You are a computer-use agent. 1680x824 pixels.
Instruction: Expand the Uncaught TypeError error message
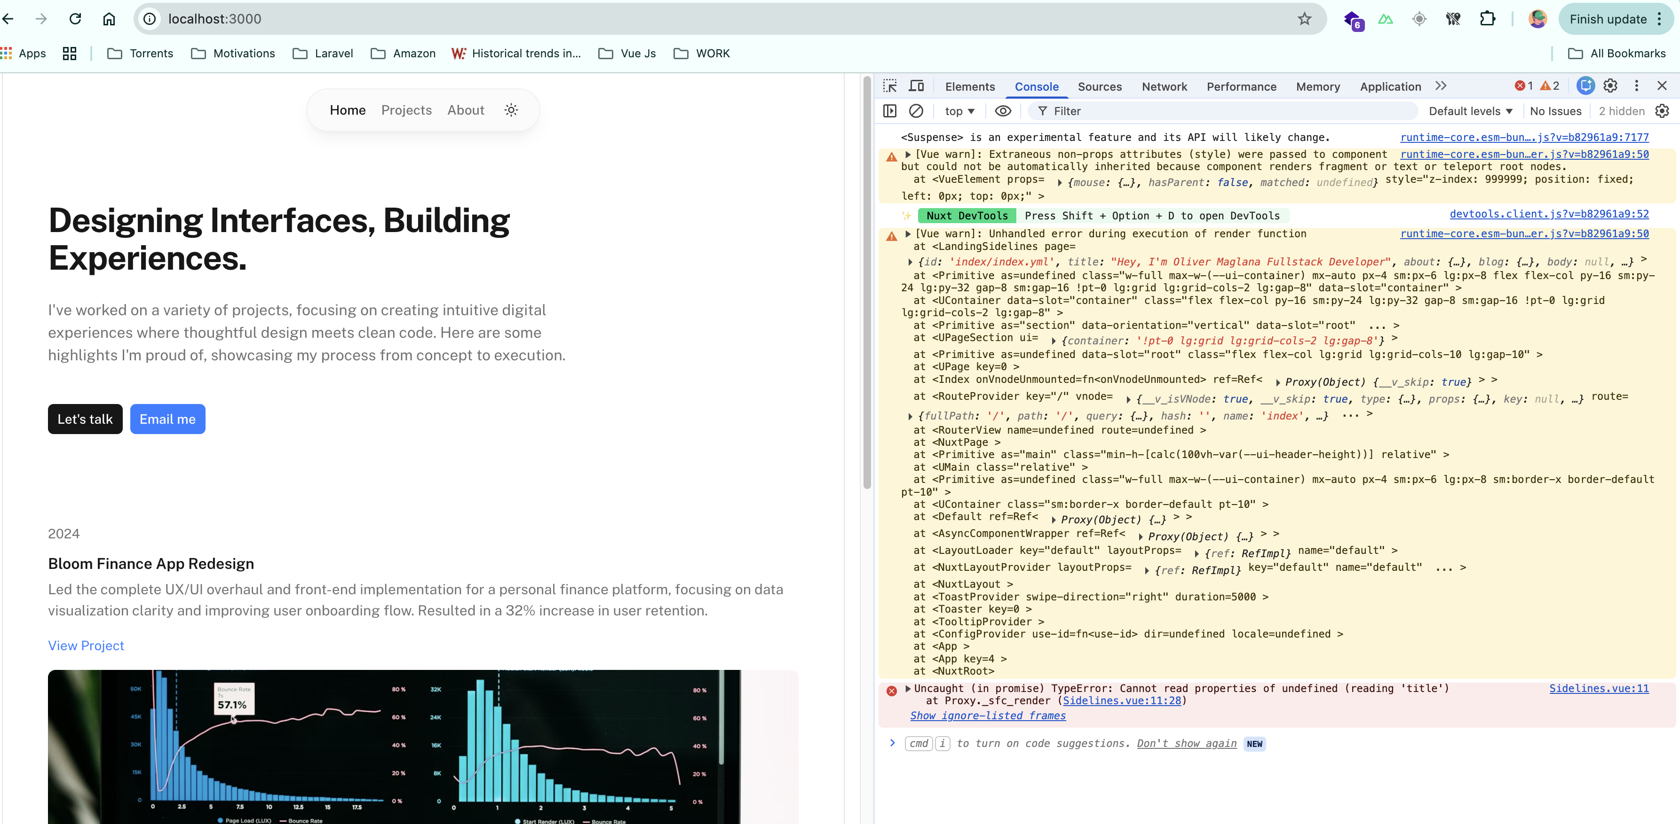click(907, 689)
